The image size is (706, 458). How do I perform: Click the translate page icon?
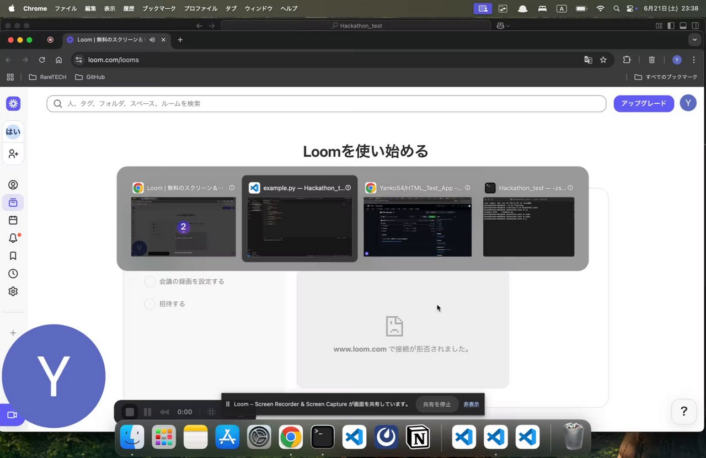[x=589, y=60]
